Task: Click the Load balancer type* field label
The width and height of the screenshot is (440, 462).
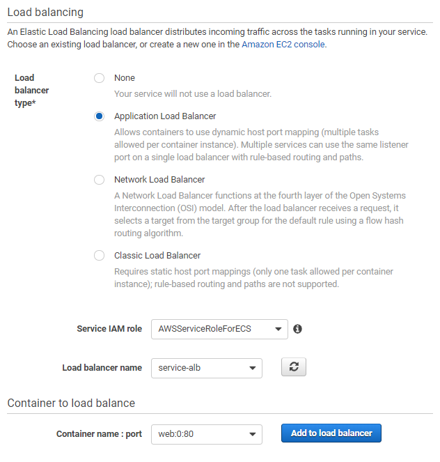Action: (32, 91)
